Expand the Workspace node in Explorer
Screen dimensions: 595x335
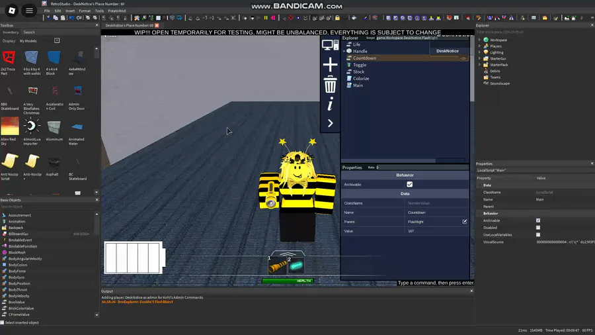pyautogui.click(x=480, y=40)
